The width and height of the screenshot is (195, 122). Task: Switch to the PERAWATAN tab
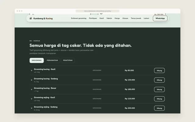52,60
